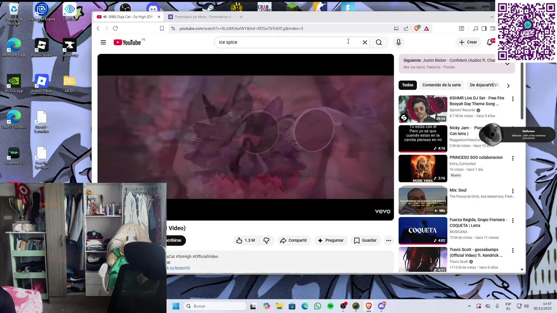Open CurseForge desktop shortcut
Viewport: 557px width, 313px height.
70,48
